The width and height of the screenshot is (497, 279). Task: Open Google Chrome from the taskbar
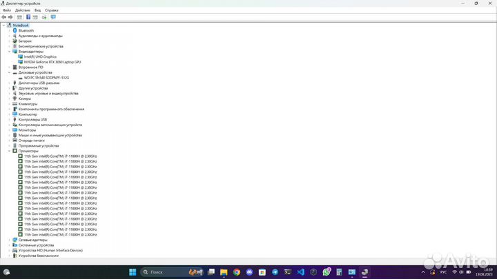coord(237,272)
